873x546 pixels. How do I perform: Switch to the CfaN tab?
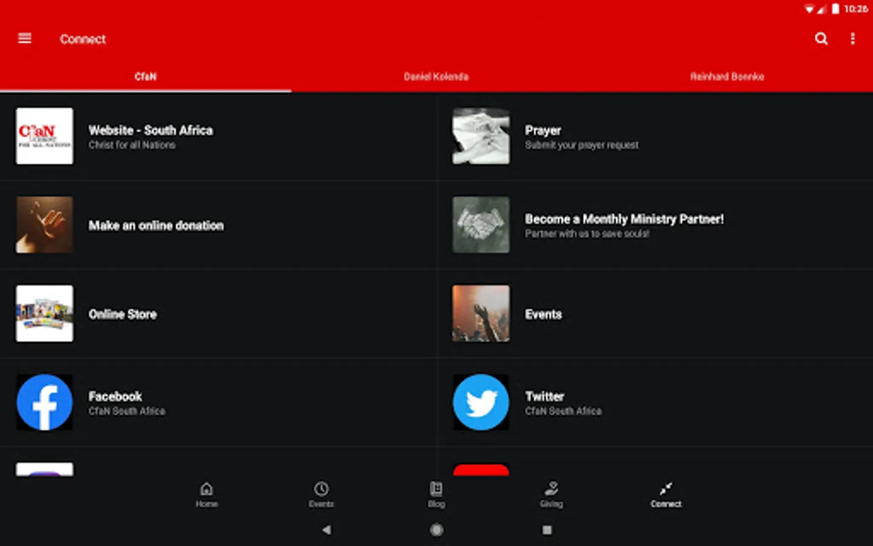pyautogui.click(x=145, y=76)
